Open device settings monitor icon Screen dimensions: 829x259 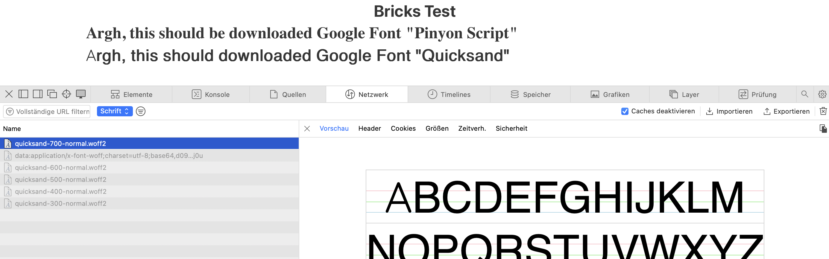(81, 94)
